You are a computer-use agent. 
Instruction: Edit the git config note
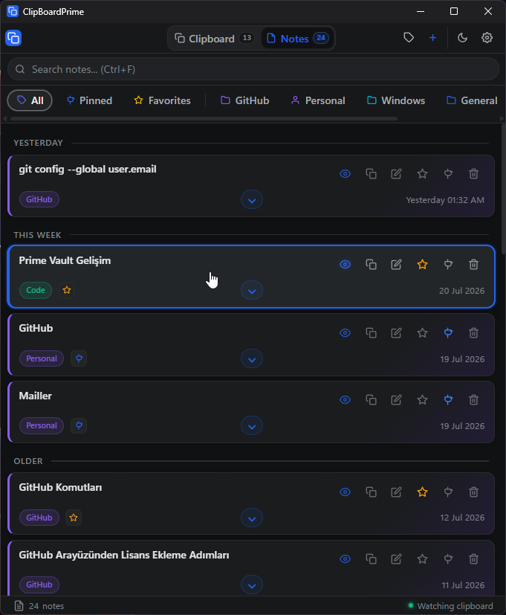(x=396, y=174)
